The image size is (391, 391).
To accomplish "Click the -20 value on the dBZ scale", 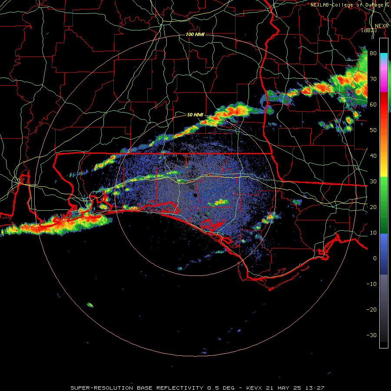I will coord(371,309).
